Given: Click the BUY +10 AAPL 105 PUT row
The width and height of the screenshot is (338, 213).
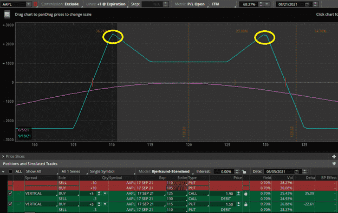Looking at the screenshot, I should point(172,188).
